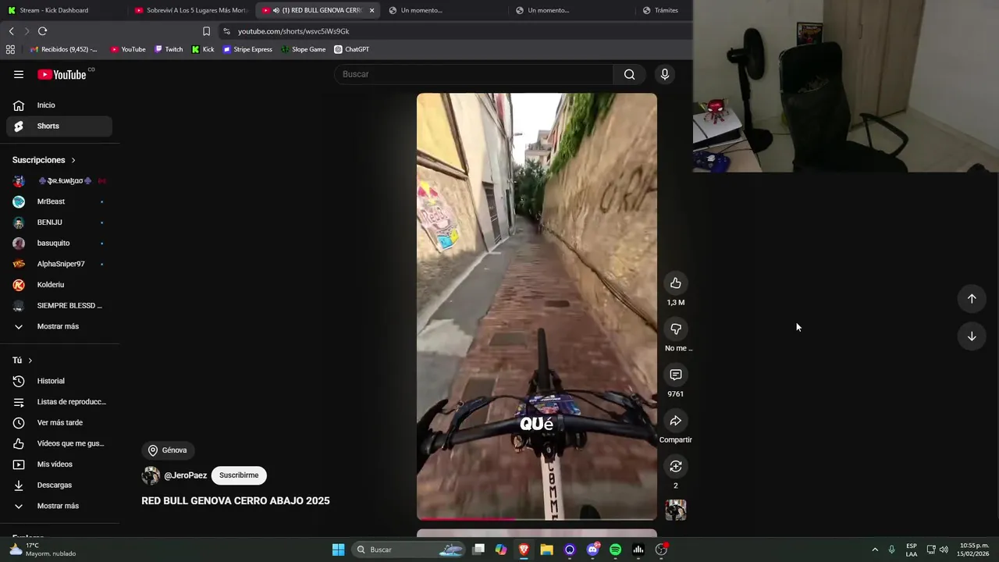Click the YouTube logo
Viewport: 999px width, 562px height.
[62, 74]
